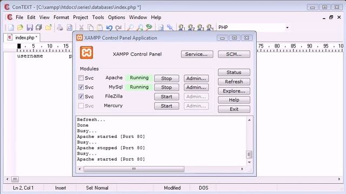The image size is (346, 194).
Task: Click the Undo arrow icon
Action: [x=109, y=27]
